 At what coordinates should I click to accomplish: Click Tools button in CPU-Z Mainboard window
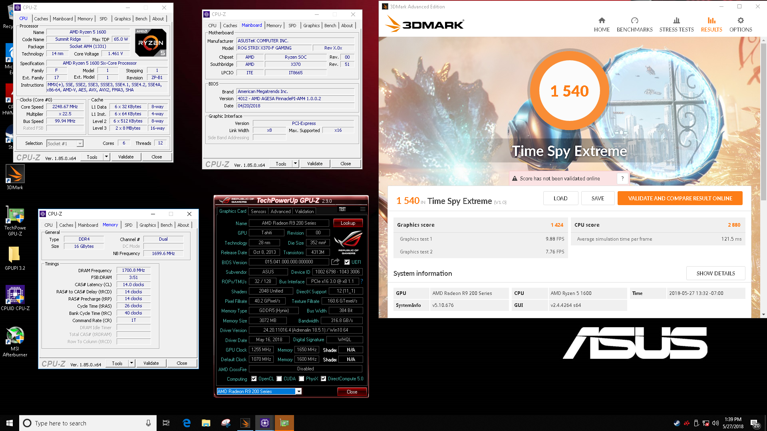[x=281, y=164]
